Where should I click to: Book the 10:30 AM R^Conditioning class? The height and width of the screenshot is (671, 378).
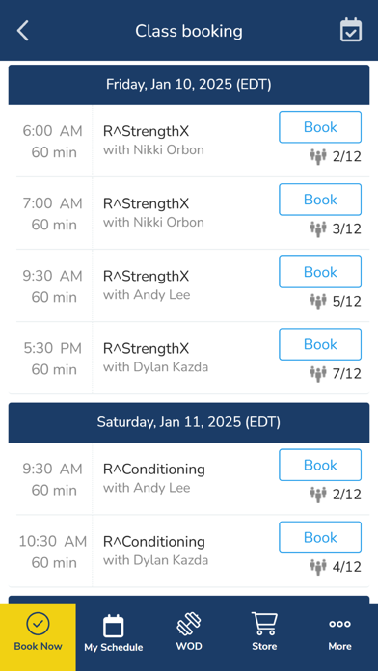click(x=320, y=537)
